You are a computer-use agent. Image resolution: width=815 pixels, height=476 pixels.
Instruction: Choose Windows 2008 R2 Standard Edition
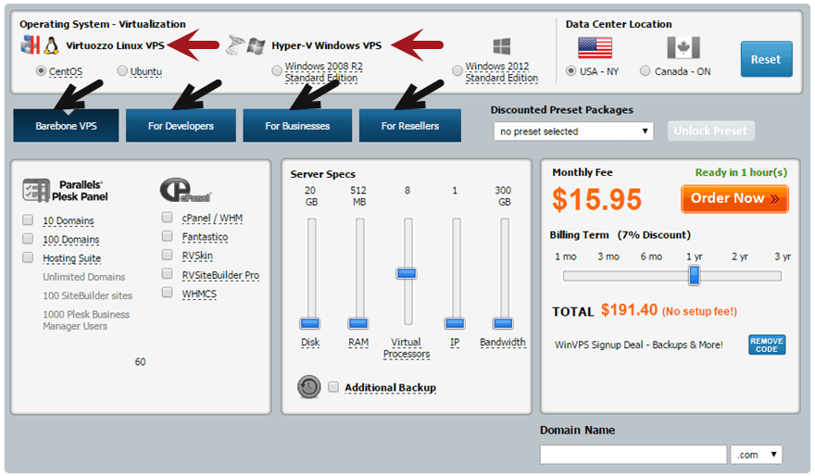277,70
